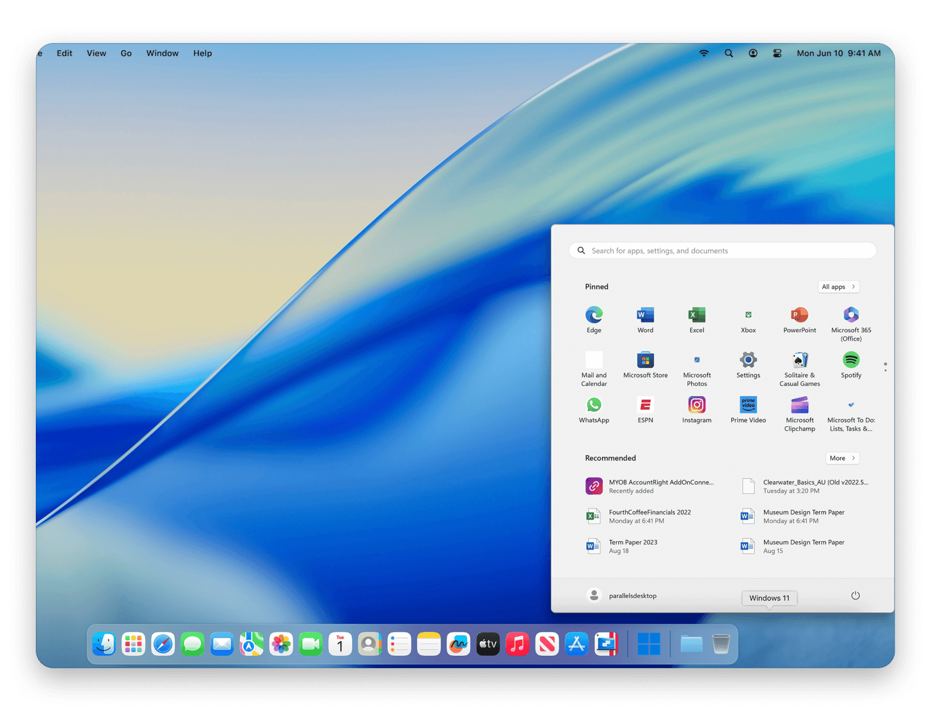The image size is (931, 716).
Task: Open WhatsApp in the Start menu
Action: 593,410
